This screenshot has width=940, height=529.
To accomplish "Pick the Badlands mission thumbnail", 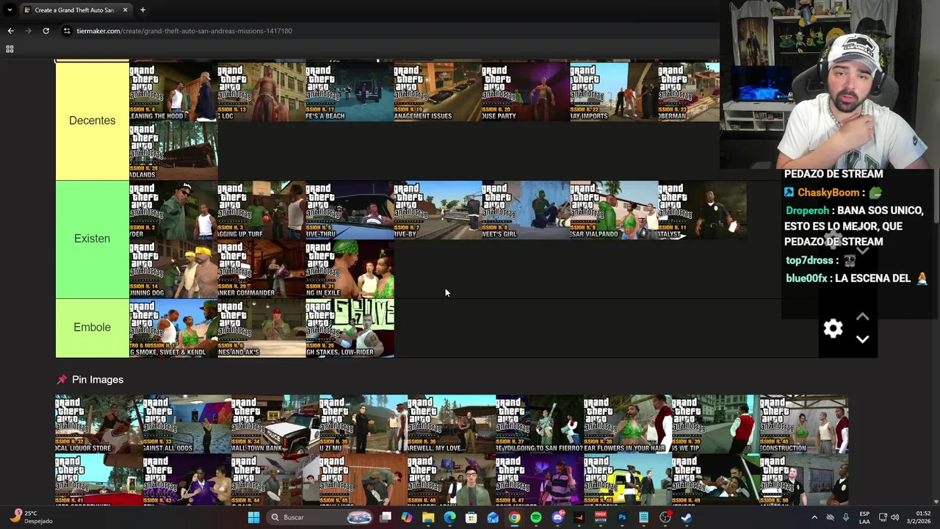I will click(x=173, y=151).
